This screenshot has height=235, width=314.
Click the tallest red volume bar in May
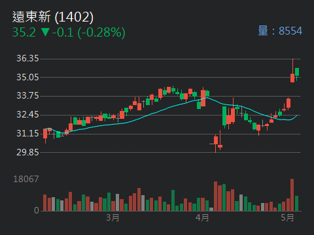tap(292, 195)
